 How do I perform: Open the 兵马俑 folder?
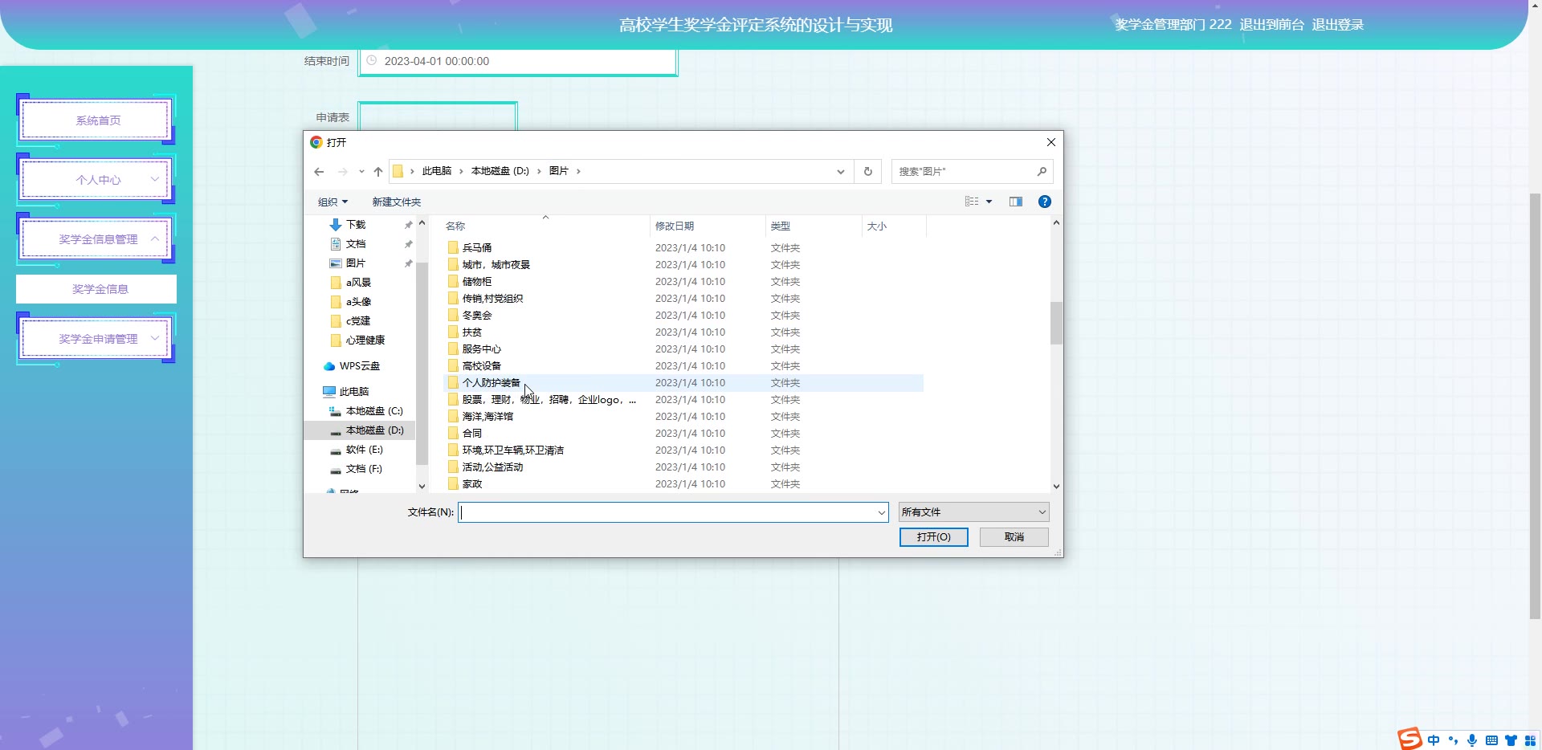tap(477, 248)
